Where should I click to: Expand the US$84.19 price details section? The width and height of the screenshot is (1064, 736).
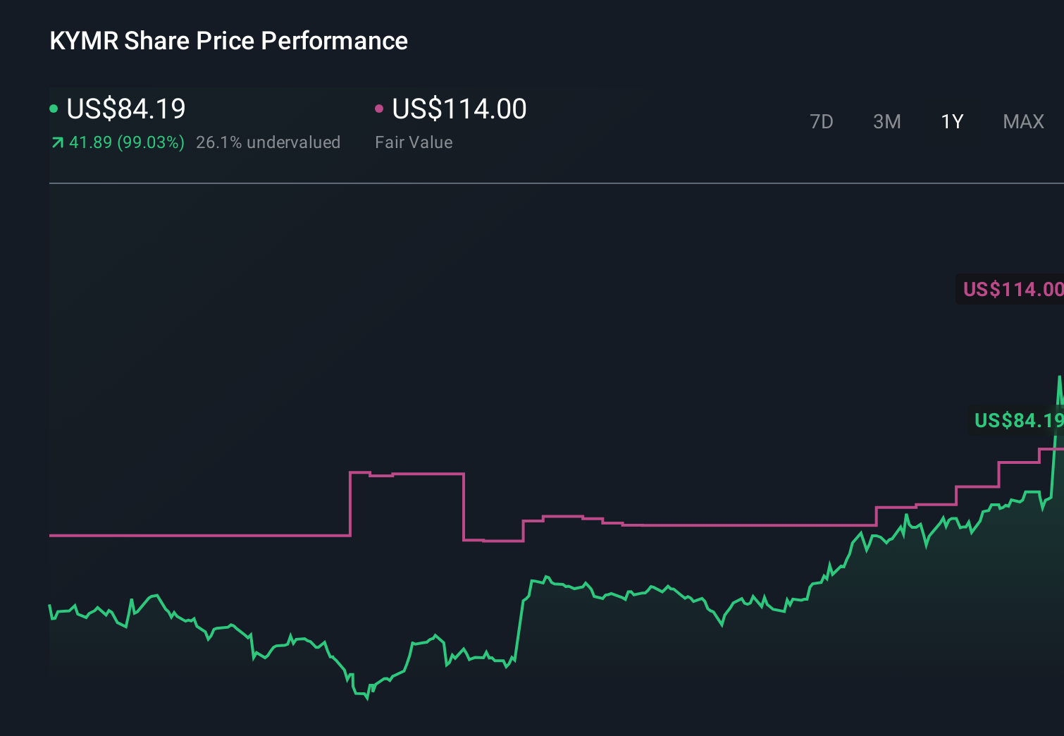pos(125,109)
